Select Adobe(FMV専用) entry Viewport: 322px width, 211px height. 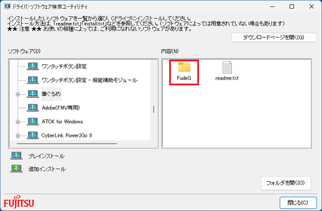pos(61,108)
